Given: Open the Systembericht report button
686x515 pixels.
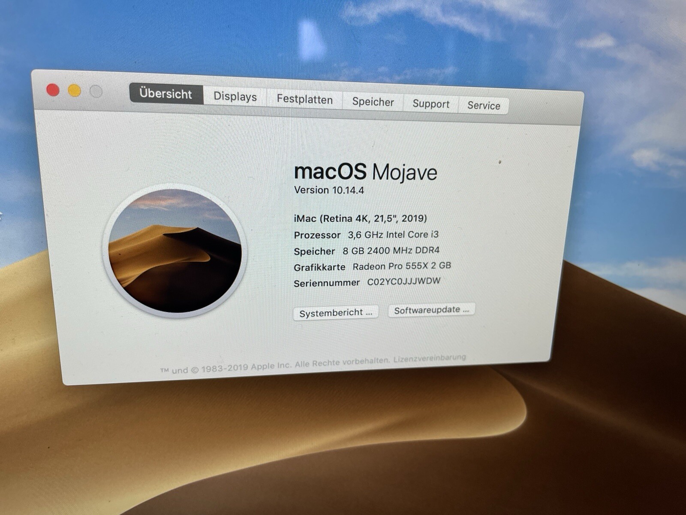Looking at the screenshot, I should coord(336,313).
